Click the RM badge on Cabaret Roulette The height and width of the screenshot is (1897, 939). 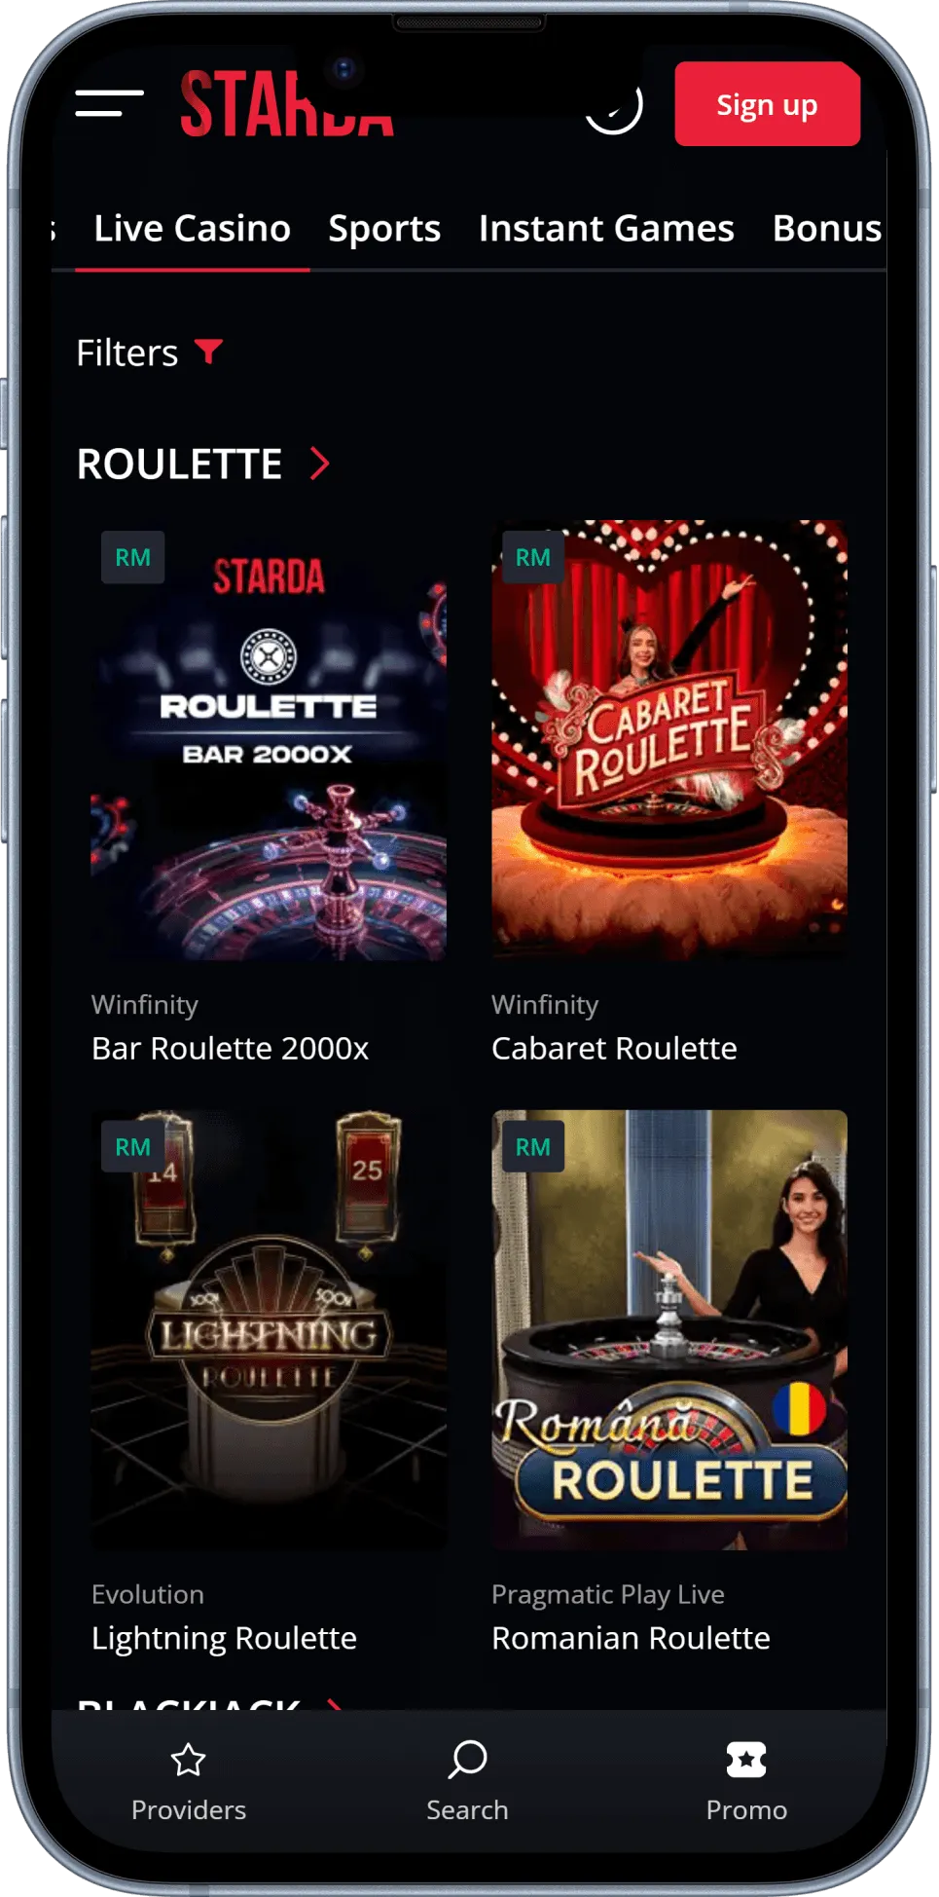click(x=533, y=557)
